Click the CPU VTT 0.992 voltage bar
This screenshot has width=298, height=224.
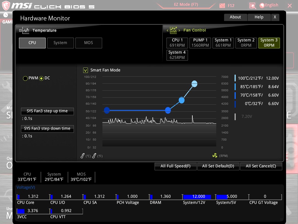click(66, 211)
